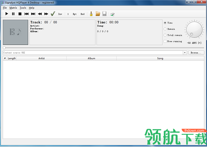This screenshot has width=207, height=147.
Task: Click the Track: 00 / 00 display
Action: pos(44,22)
